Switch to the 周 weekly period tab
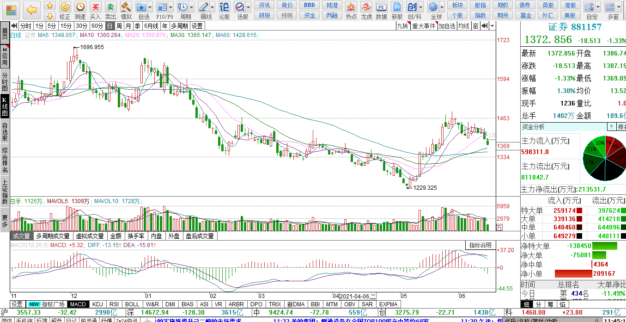This screenshot has width=626, height=322. point(120,26)
